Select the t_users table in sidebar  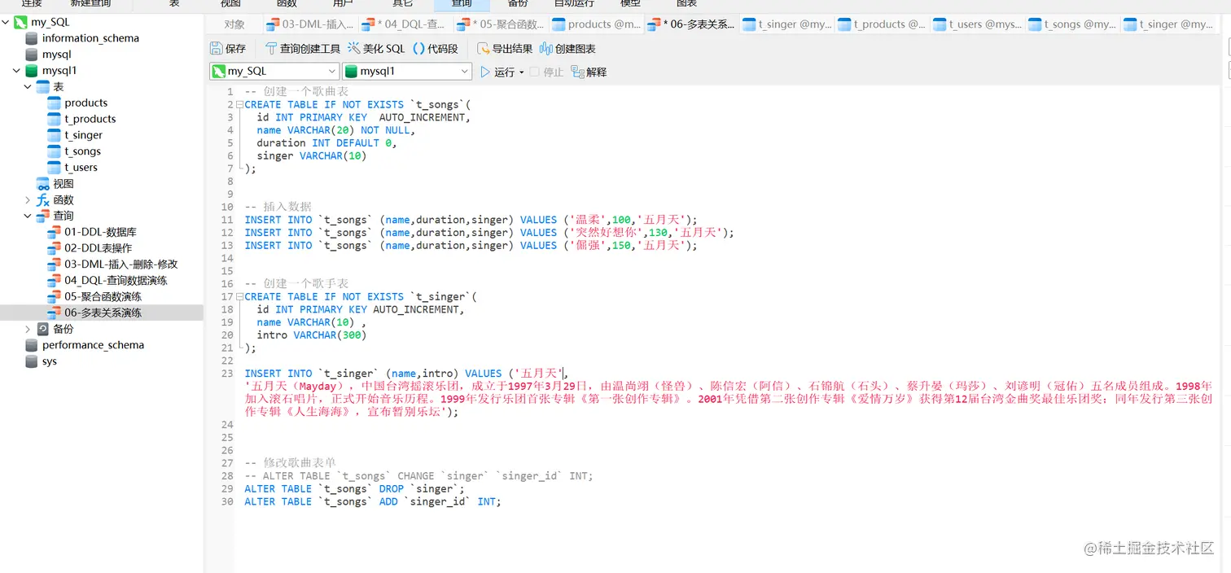[x=81, y=168]
